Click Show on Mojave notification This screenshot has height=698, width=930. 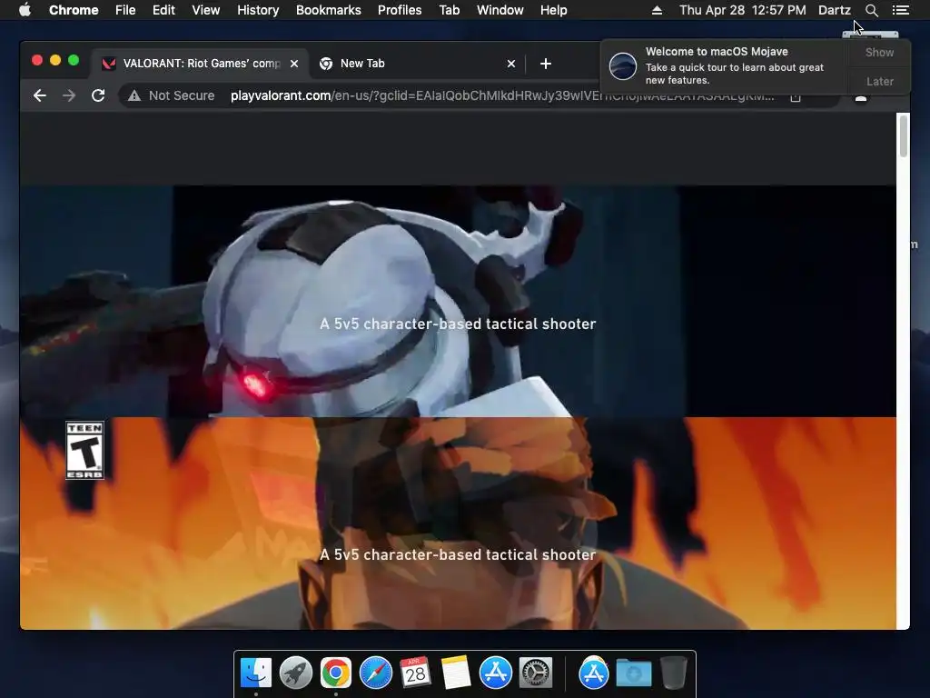tap(879, 52)
